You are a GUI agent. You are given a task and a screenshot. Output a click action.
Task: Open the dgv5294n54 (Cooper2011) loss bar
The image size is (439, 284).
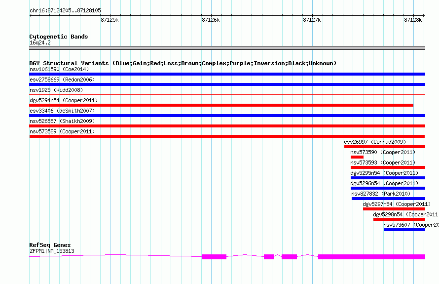(221, 105)
